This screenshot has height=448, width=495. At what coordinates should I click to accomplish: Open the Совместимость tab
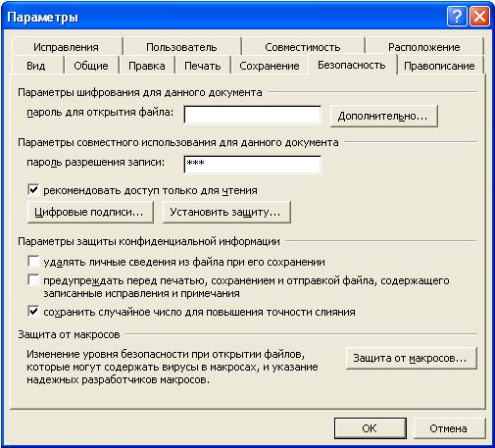(303, 47)
